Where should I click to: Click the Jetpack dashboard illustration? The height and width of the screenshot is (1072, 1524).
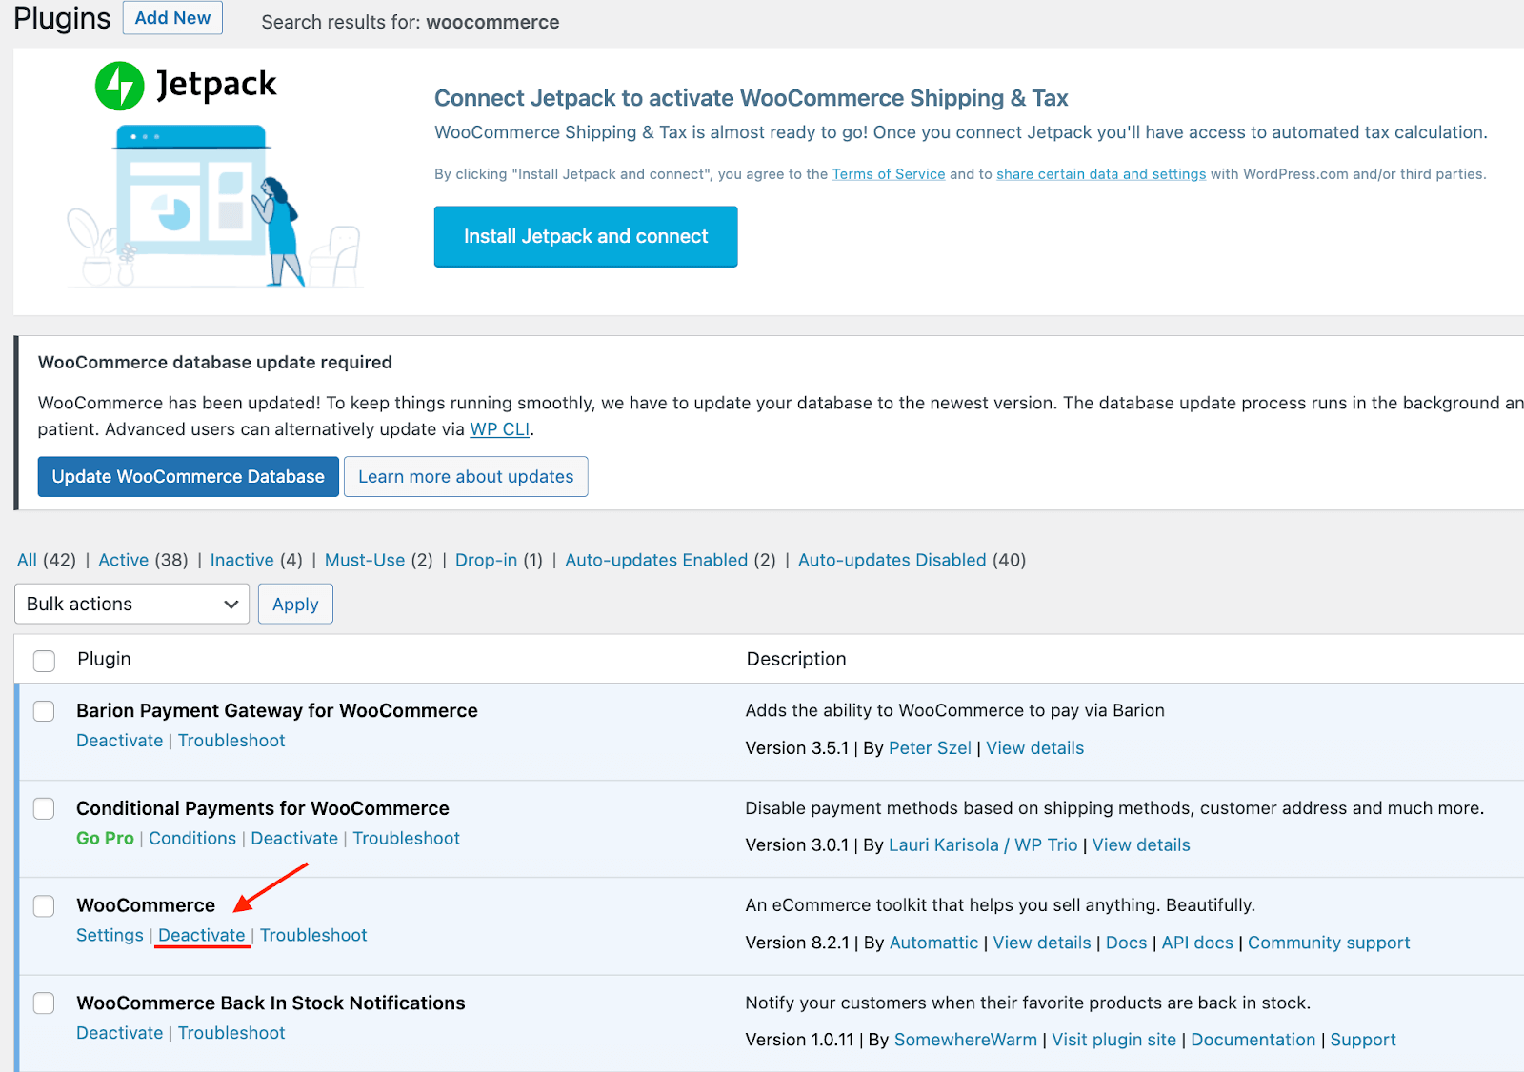[x=215, y=206]
